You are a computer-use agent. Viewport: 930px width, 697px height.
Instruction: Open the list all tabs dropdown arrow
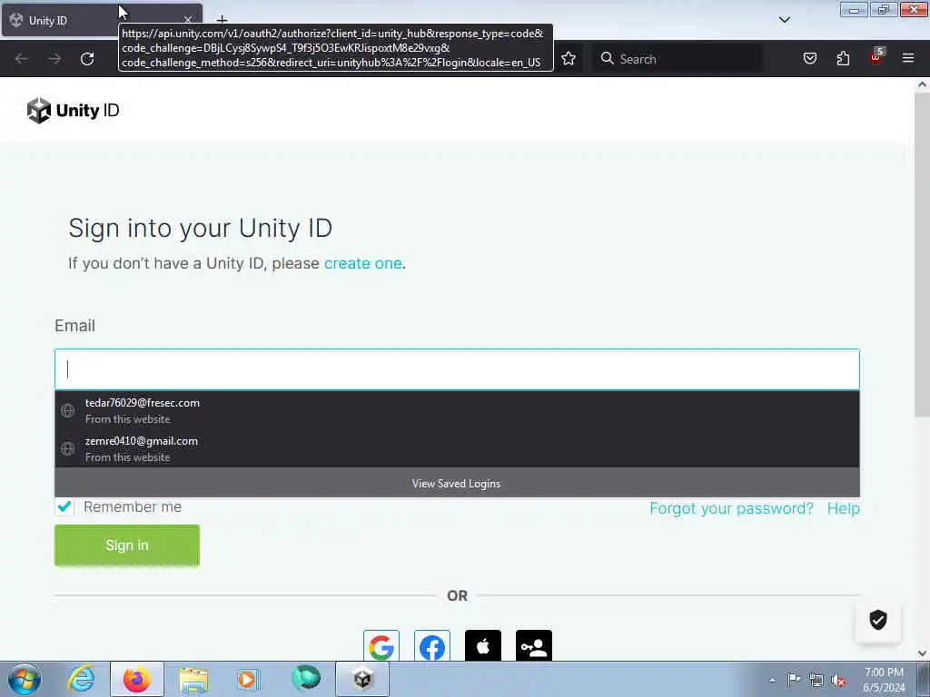pyautogui.click(x=785, y=20)
